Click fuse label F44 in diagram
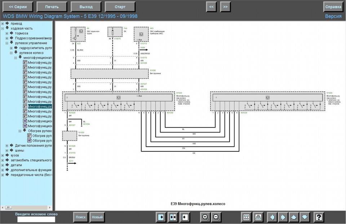The image size is (346, 224). pos(125,28)
